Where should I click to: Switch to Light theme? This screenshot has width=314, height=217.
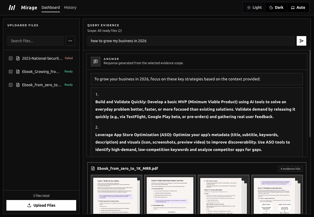(x=254, y=7)
